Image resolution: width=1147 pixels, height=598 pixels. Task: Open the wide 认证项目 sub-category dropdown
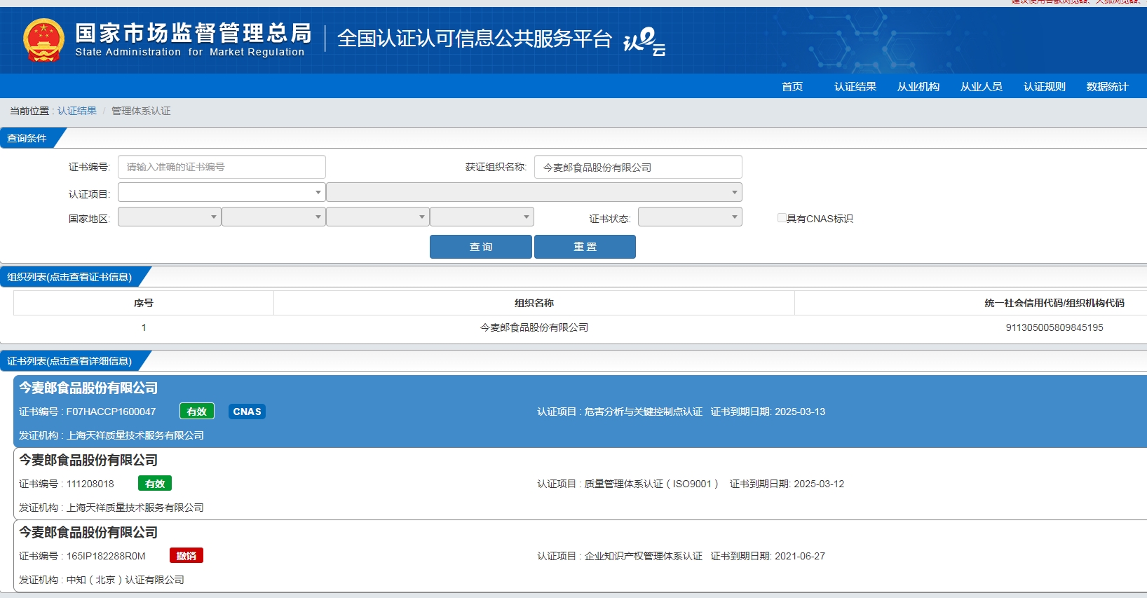pos(534,192)
